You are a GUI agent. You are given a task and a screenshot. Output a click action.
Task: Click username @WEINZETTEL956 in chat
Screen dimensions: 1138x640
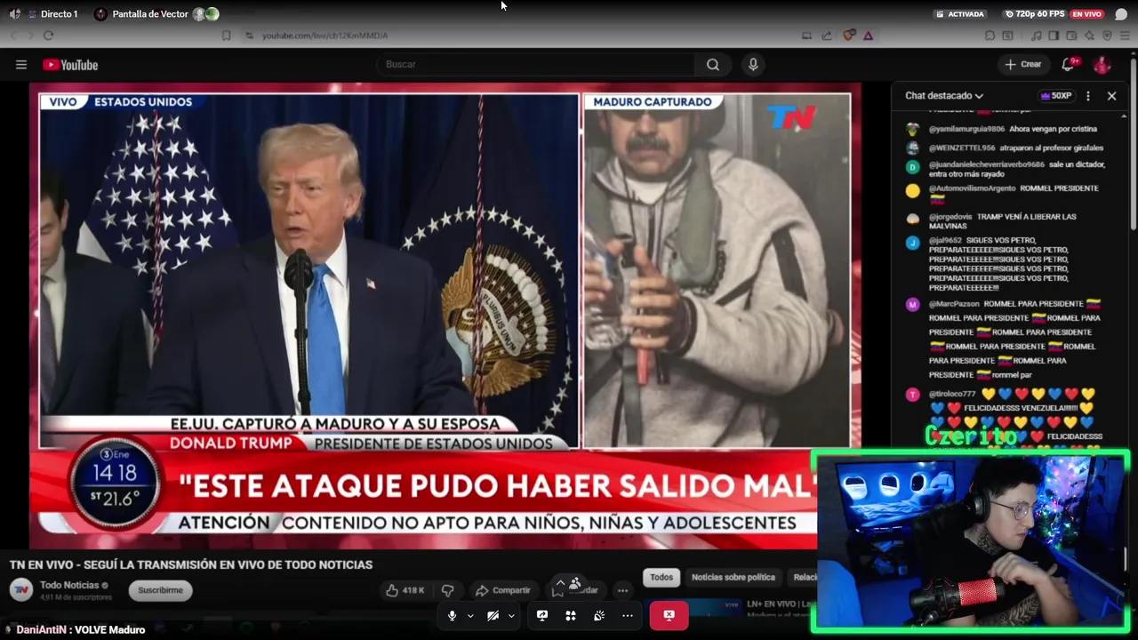962,148
